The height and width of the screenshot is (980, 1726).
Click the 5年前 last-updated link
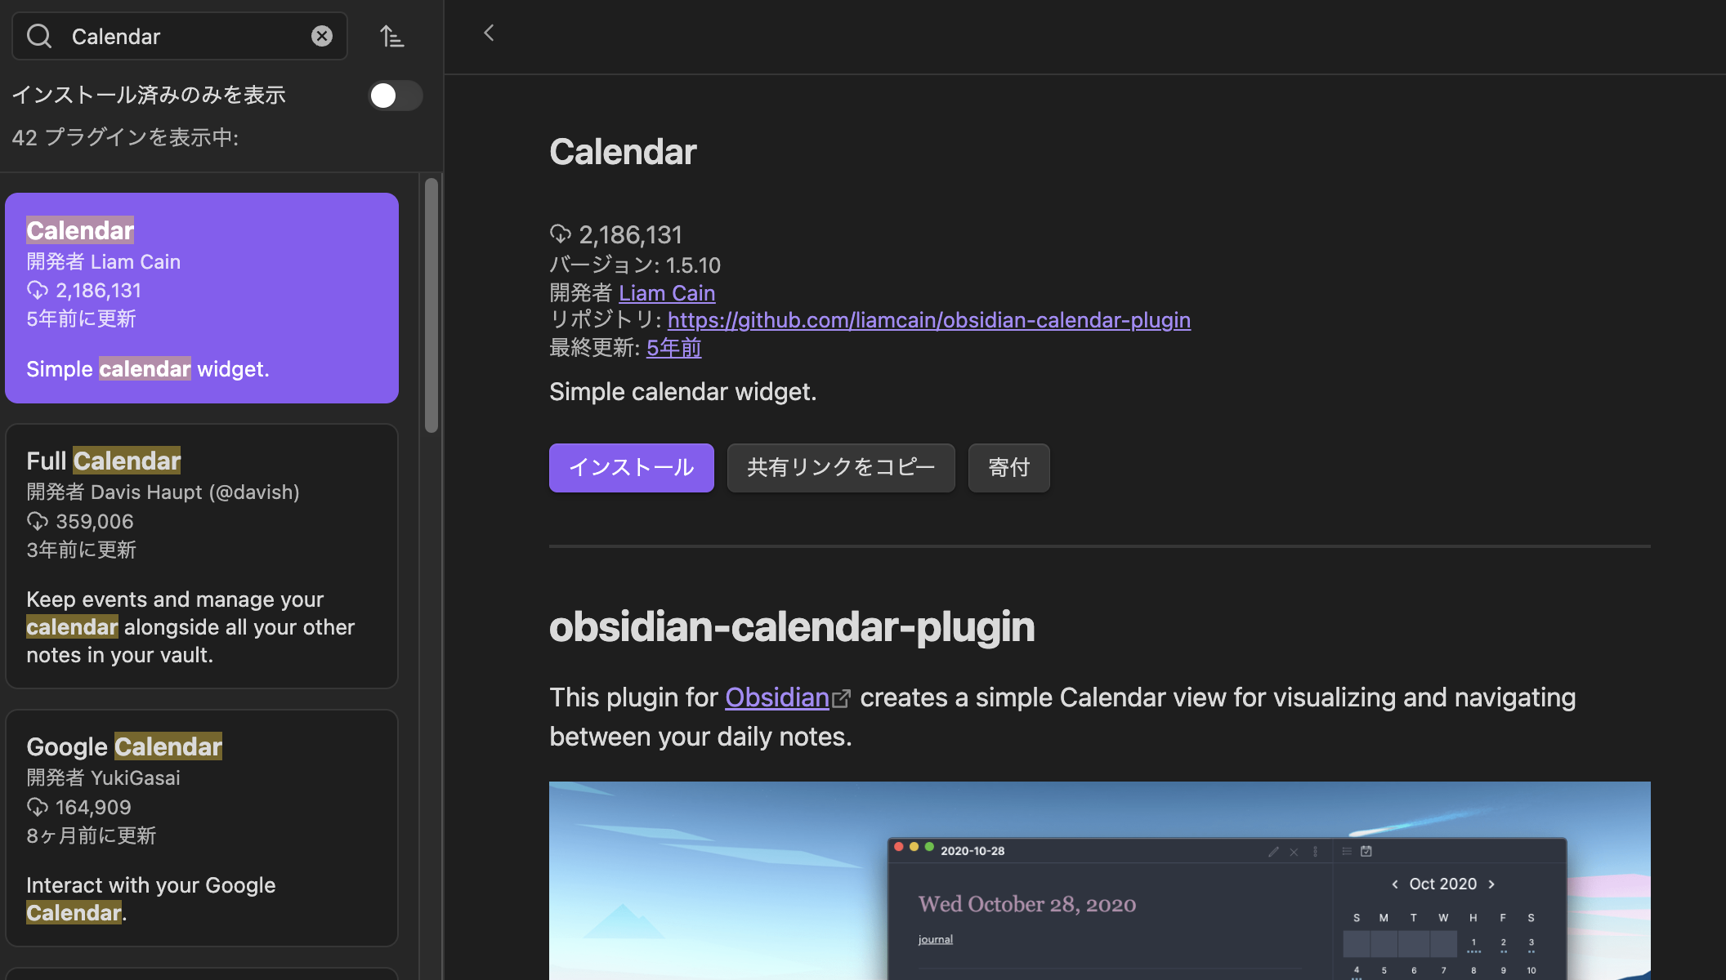(x=673, y=348)
